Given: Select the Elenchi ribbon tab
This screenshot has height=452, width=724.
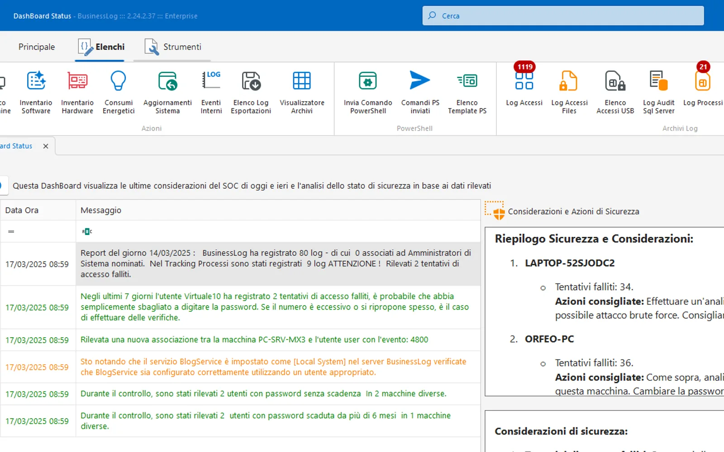Looking at the screenshot, I should [x=100, y=47].
